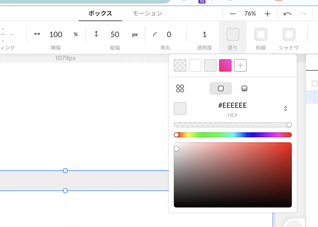Choose solid fill mode
Screen dimensions: 318x227
[221, 88]
